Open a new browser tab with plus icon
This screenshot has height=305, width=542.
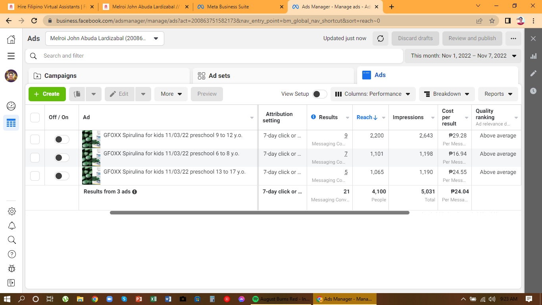pyautogui.click(x=392, y=7)
